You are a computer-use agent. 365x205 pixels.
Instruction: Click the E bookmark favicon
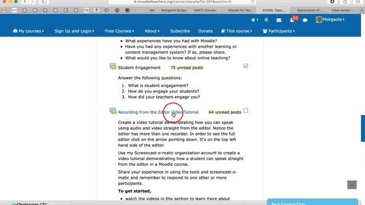66,10
